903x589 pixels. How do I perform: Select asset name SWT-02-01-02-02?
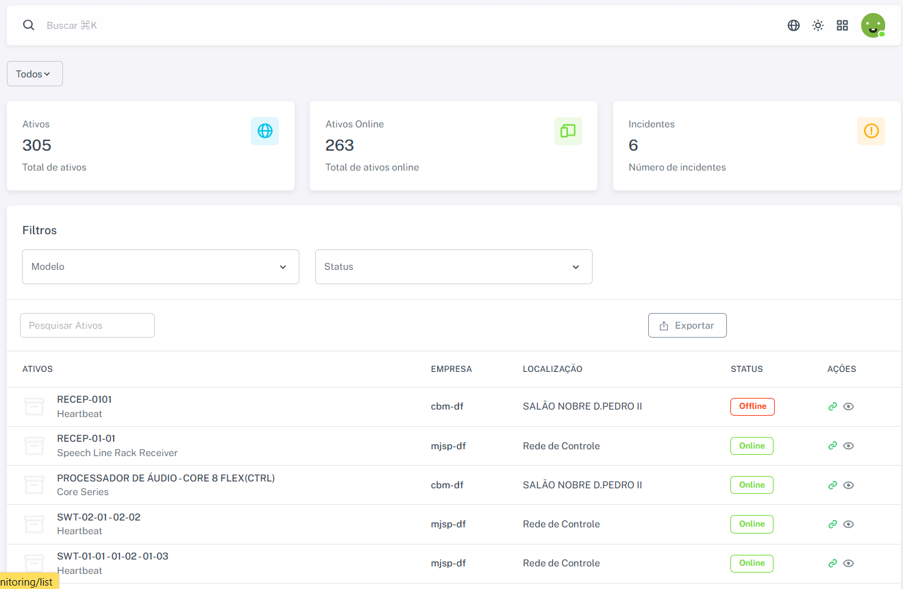pyautogui.click(x=99, y=517)
